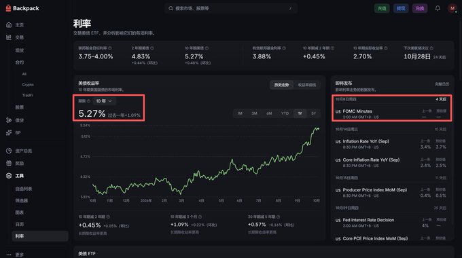This screenshot has height=258, width=462.
Task: Open the 交易 trading chart icon in sidebar
Action: pos(9,37)
